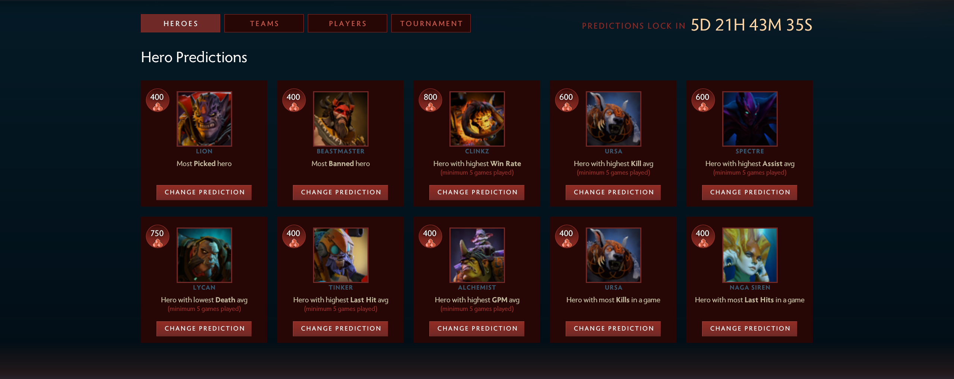
Task: Click the 800 points badge on Clinkz card
Action: (x=430, y=101)
